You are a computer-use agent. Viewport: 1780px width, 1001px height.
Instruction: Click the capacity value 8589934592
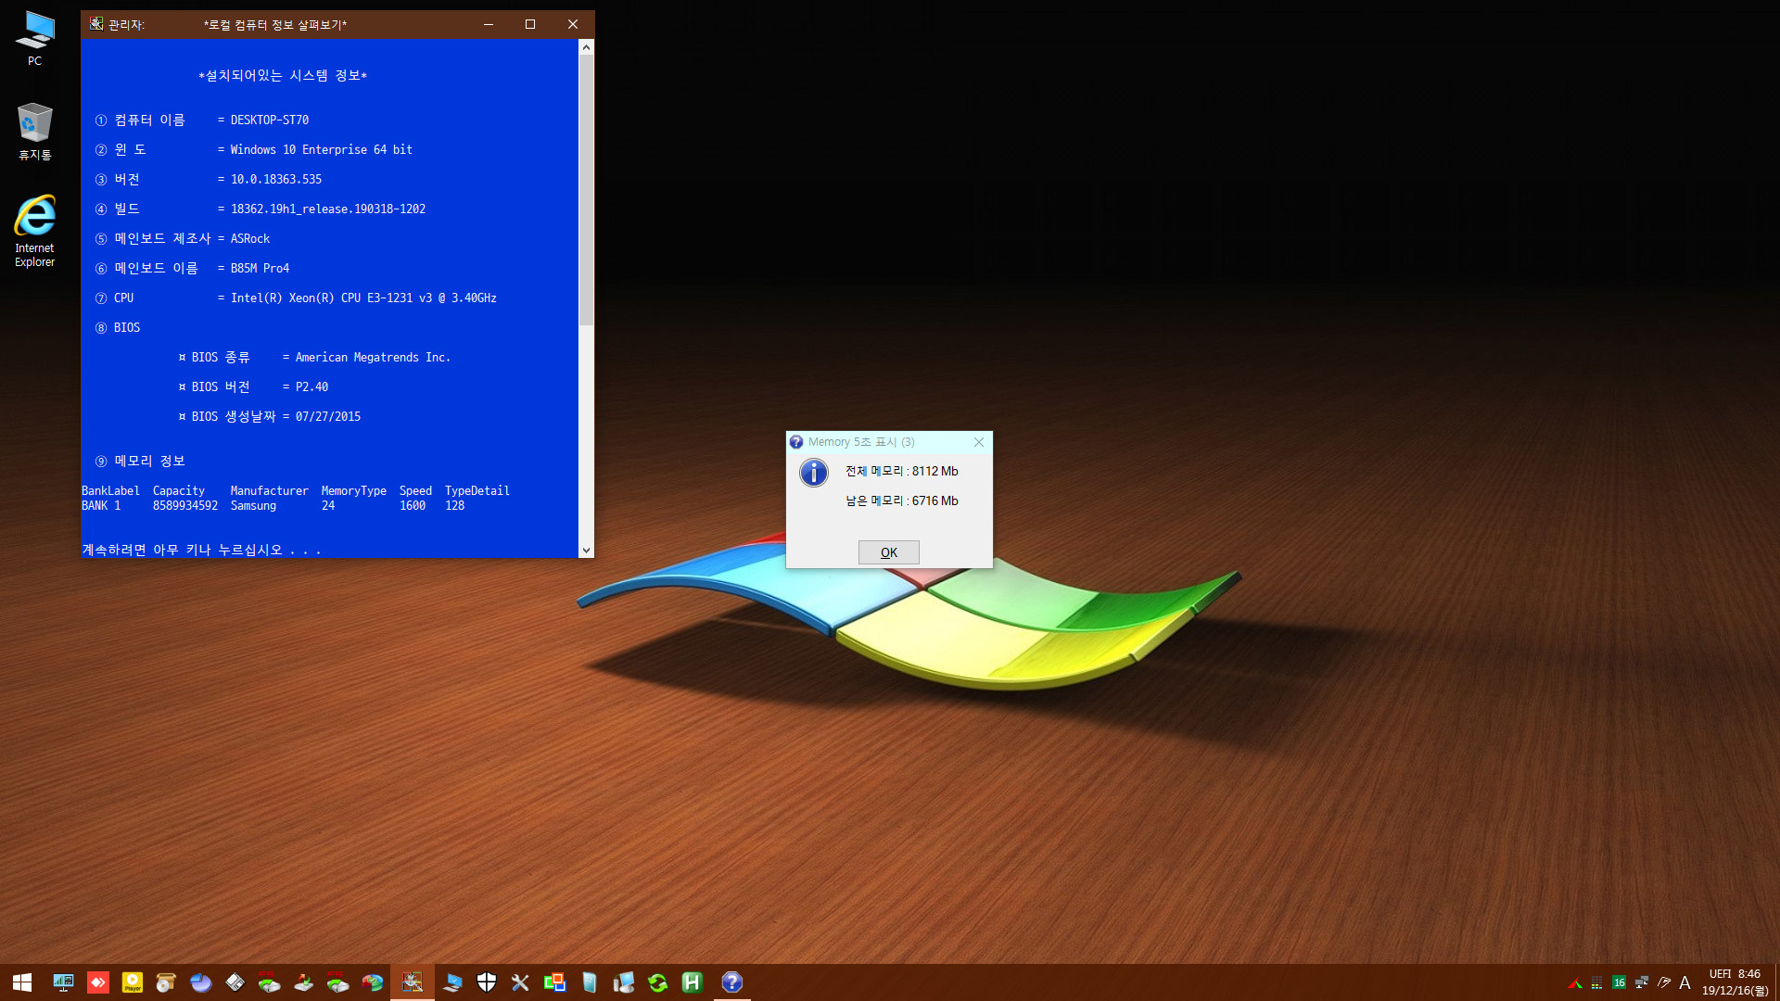coord(185,506)
